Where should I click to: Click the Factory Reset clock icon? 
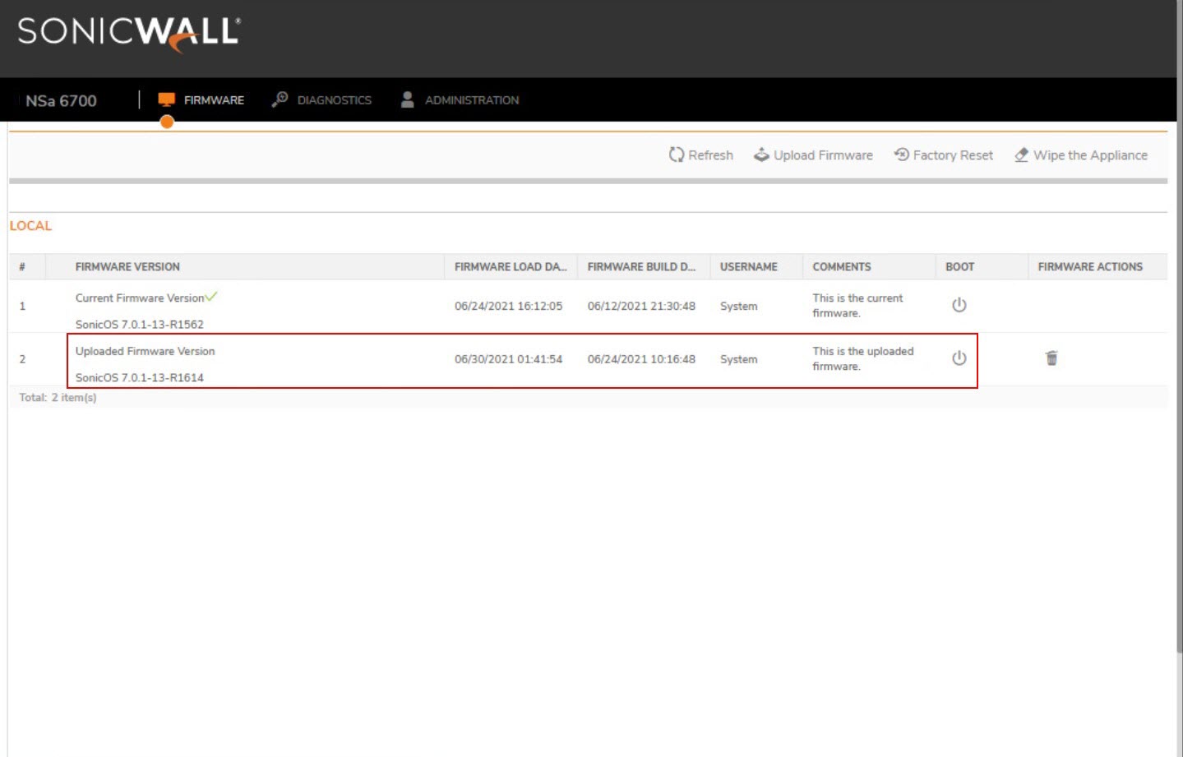pos(901,155)
